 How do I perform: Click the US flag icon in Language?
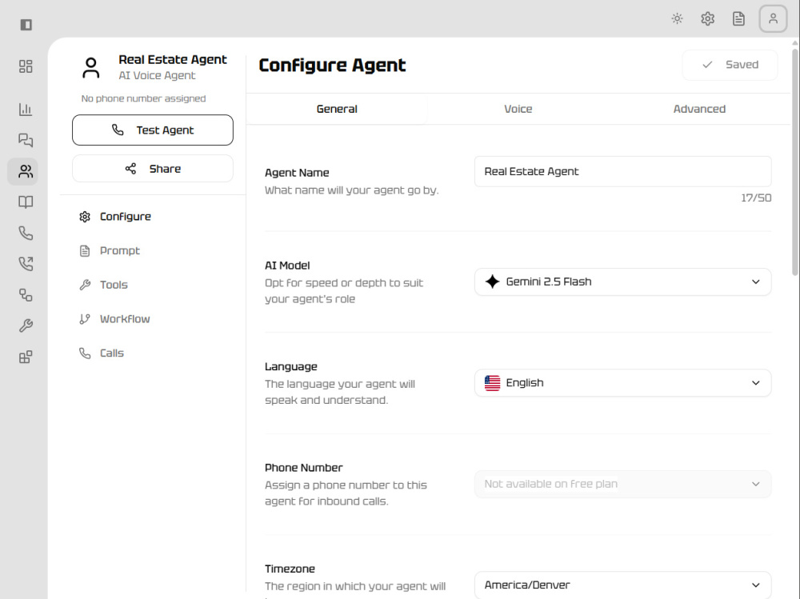[492, 382]
